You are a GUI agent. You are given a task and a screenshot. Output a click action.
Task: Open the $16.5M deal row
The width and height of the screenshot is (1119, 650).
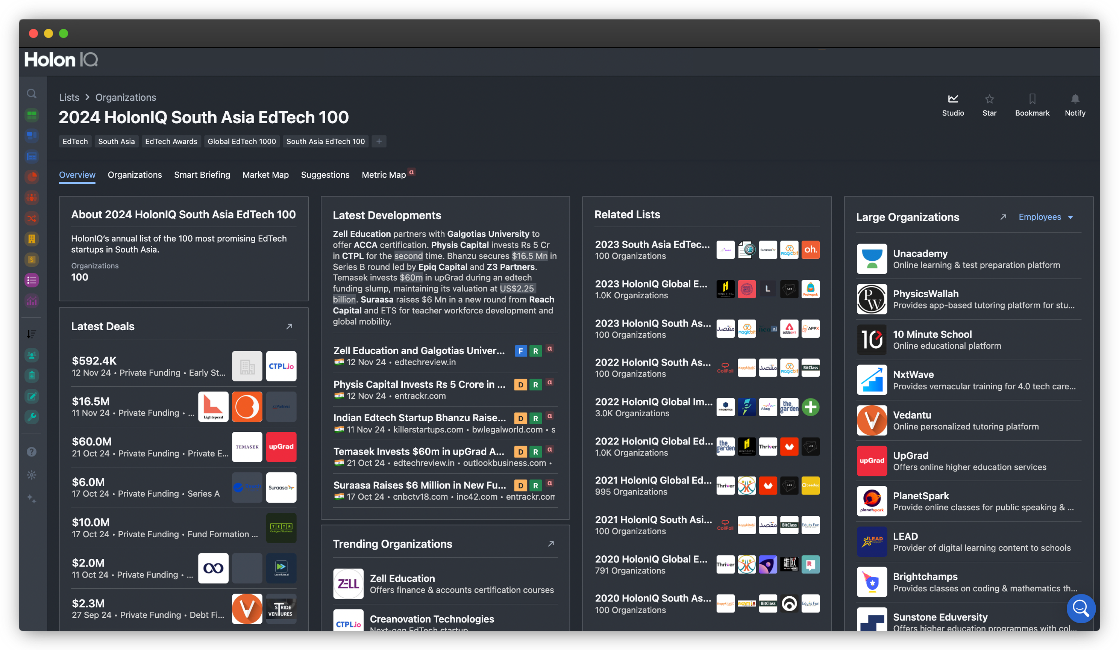coord(184,407)
